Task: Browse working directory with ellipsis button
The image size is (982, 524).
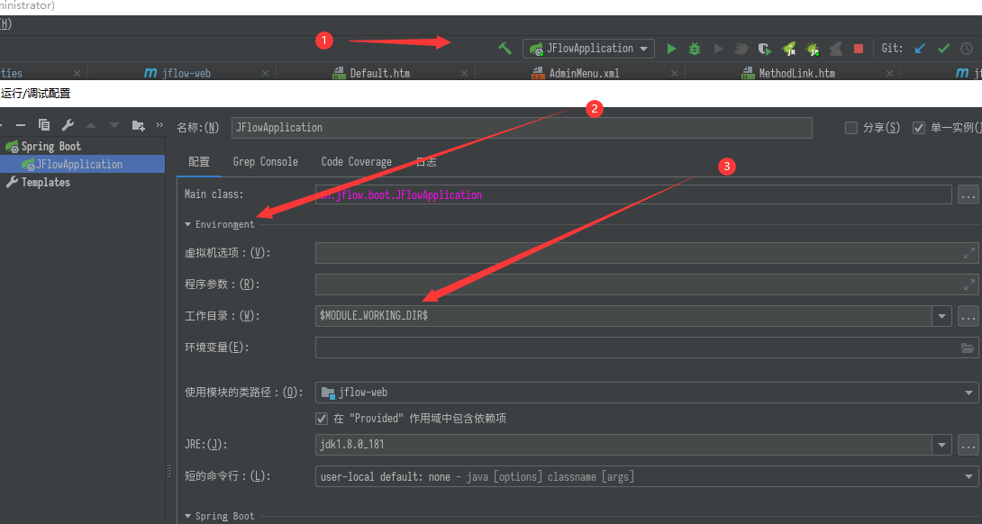Action: 968,315
